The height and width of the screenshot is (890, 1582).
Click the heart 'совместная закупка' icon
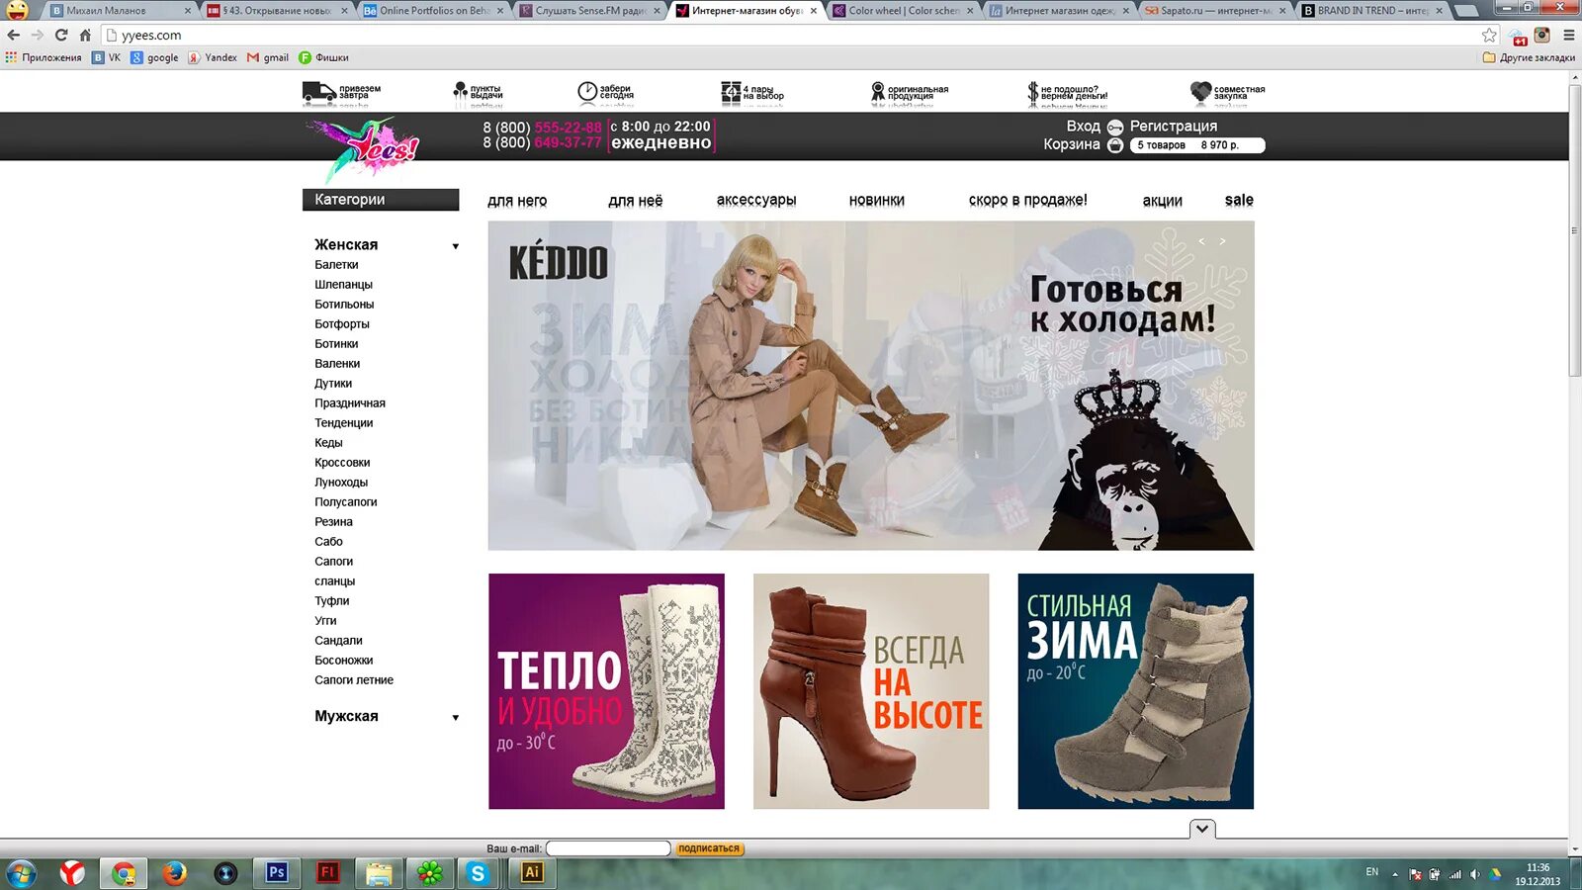(1200, 93)
